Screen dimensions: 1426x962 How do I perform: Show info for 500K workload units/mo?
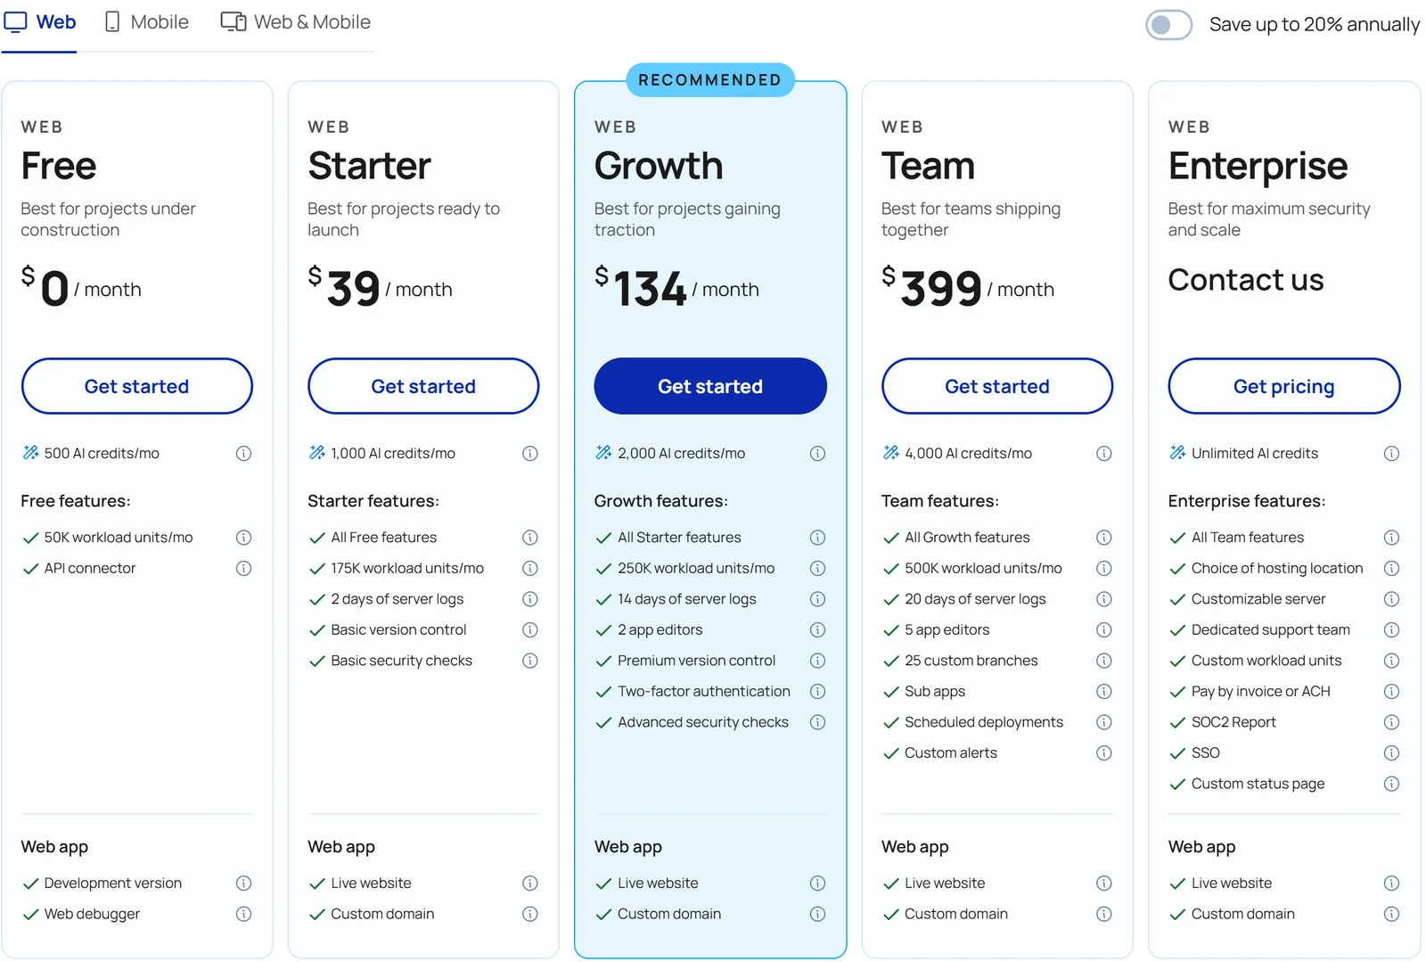(x=1104, y=569)
